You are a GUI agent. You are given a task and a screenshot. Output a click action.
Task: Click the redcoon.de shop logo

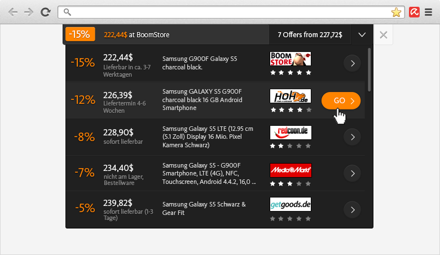point(291,133)
